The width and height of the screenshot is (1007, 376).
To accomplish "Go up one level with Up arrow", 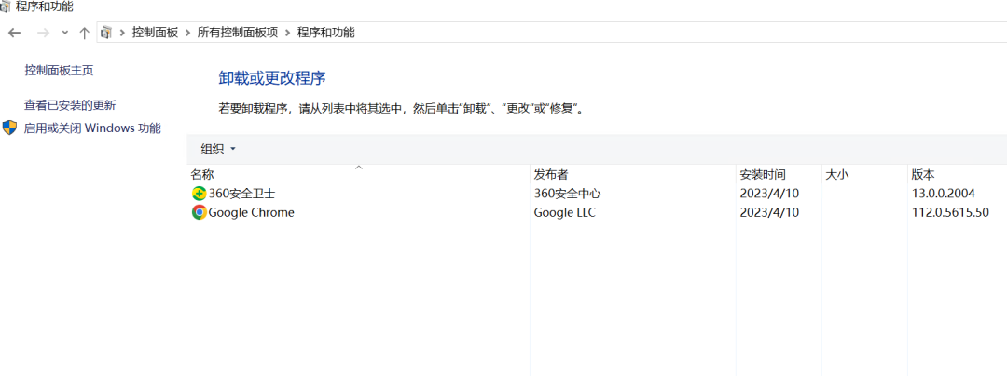I will [84, 33].
